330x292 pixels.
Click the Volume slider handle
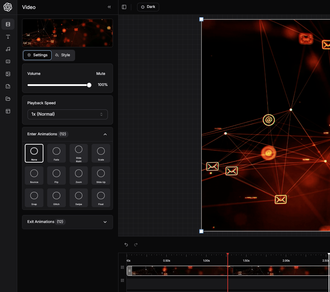89,85
